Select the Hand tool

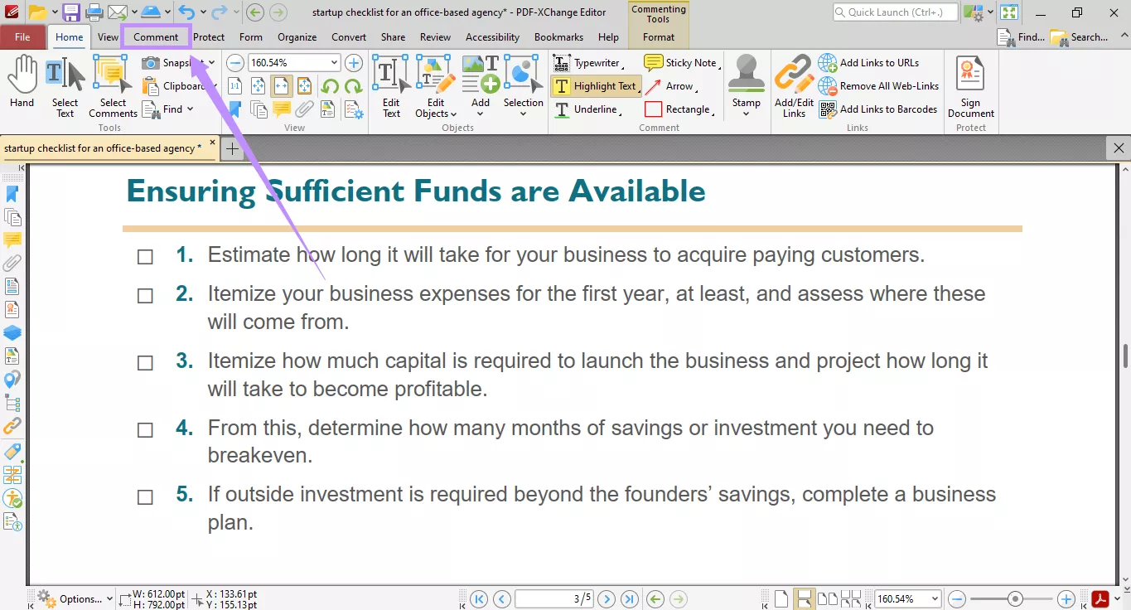coord(22,83)
